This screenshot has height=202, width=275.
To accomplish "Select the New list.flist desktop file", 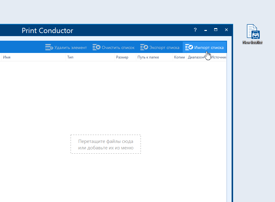I will tap(253, 34).
